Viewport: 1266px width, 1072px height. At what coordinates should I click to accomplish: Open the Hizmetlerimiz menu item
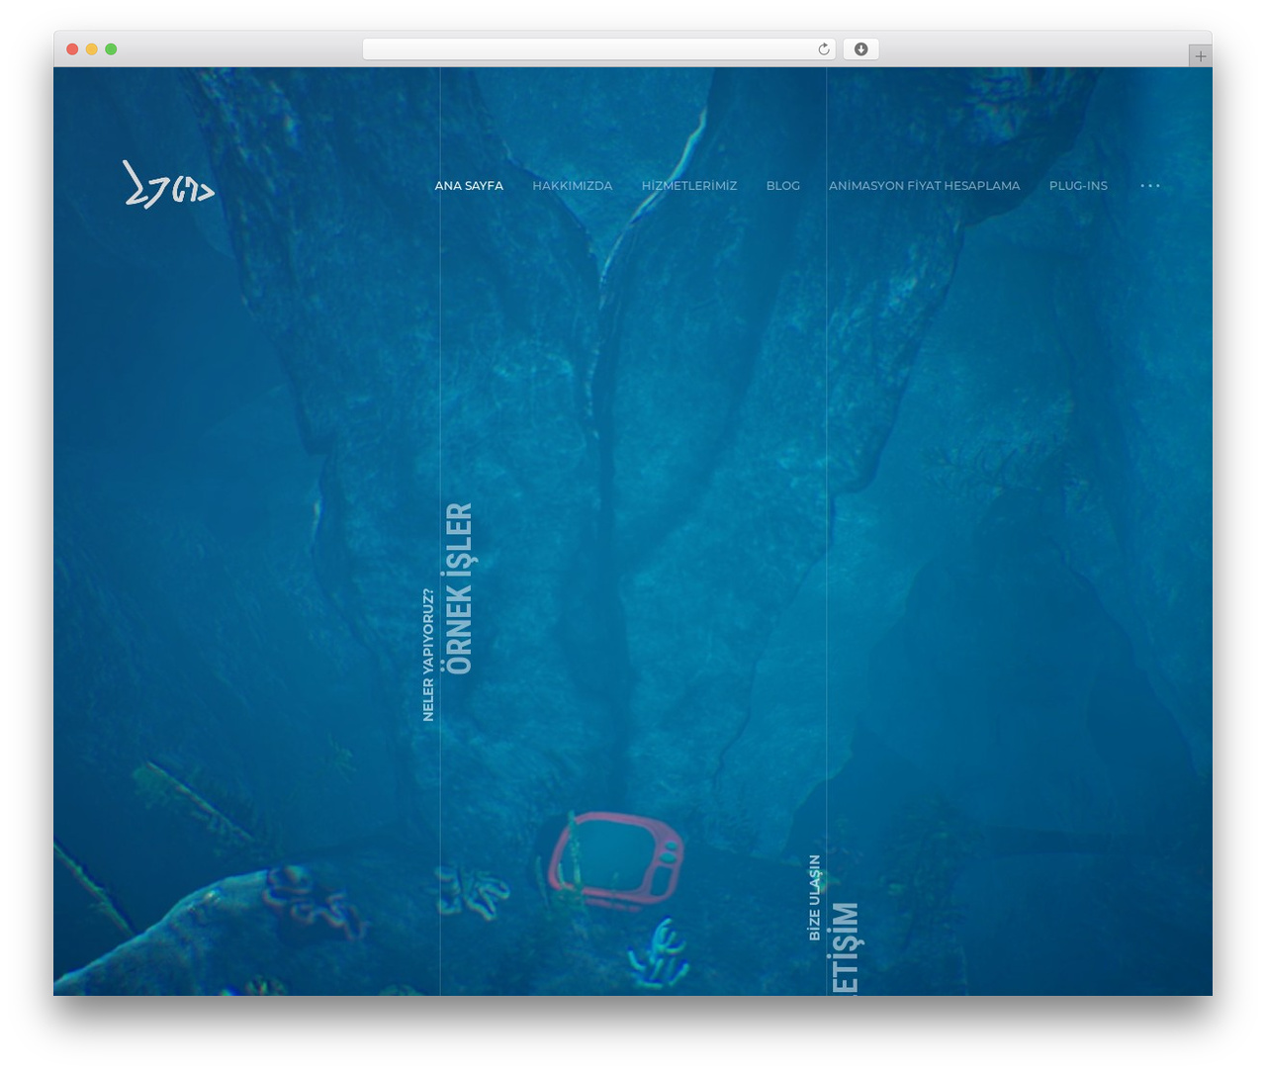[689, 186]
